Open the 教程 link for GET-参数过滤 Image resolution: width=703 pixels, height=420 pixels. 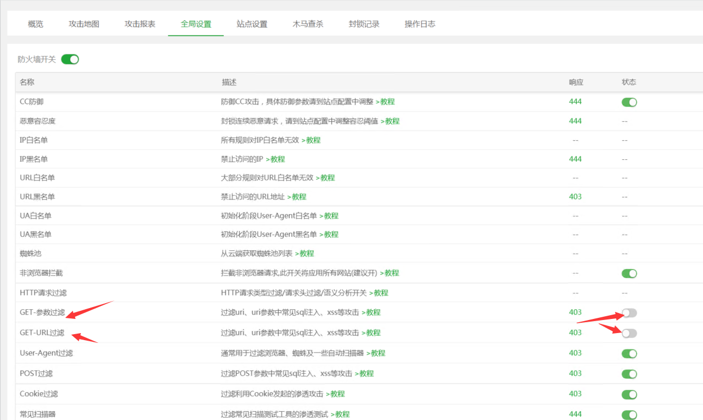(x=371, y=312)
